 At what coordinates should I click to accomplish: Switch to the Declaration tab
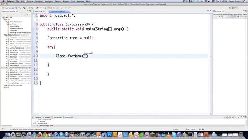point(57,117)
